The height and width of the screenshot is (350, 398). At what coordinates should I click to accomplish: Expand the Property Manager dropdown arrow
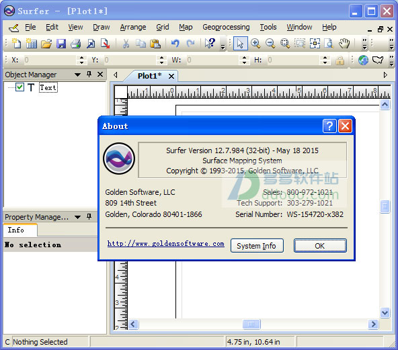coord(77,217)
